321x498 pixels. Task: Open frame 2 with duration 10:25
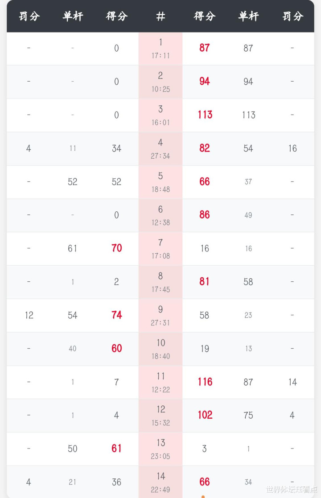tap(160, 82)
